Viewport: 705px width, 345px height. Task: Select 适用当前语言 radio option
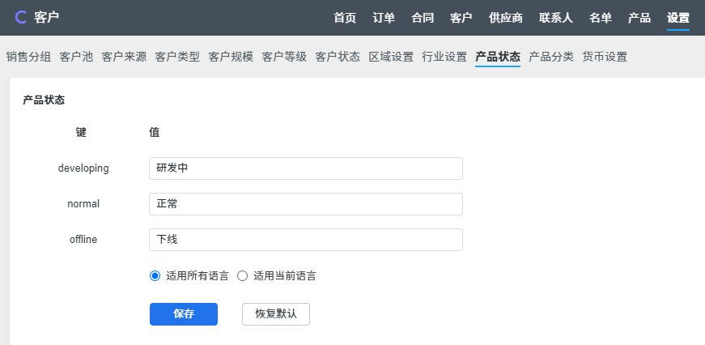[242, 275]
